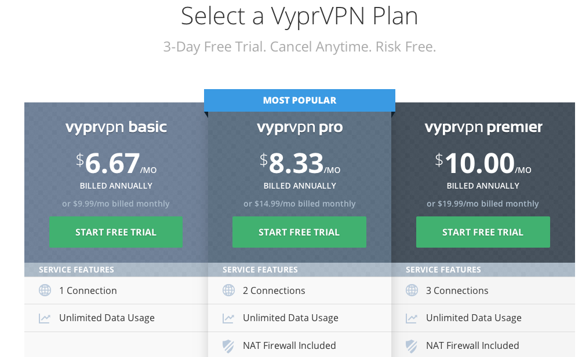Start free trial for VyprVPN Pro
Image resolution: width=582 pixels, height=357 pixels.
tap(299, 232)
